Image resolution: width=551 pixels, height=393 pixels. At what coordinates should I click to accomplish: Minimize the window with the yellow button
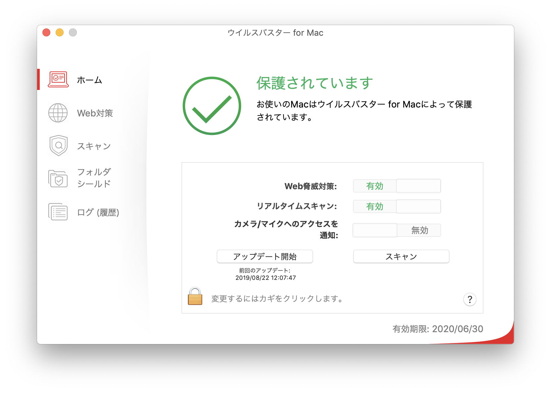60,32
